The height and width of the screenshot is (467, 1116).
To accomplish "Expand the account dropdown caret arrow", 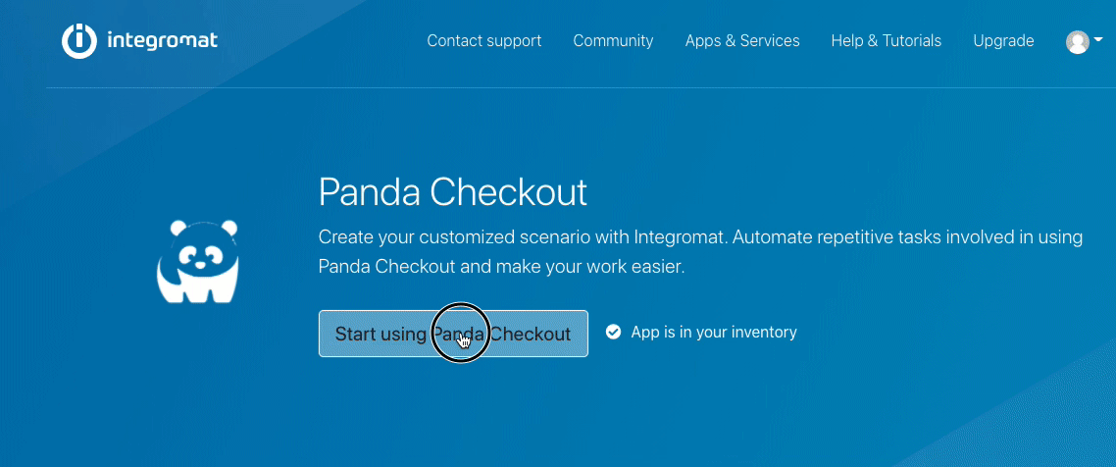I will pyautogui.click(x=1097, y=39).
